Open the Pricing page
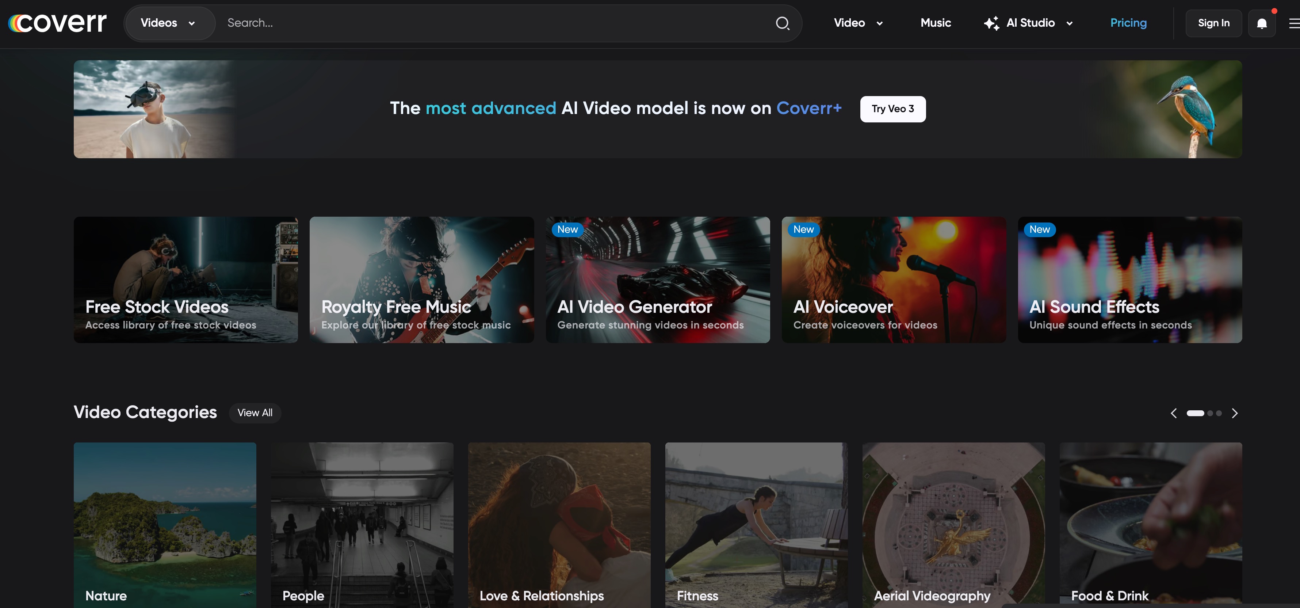 click(x=1128, y=23)
